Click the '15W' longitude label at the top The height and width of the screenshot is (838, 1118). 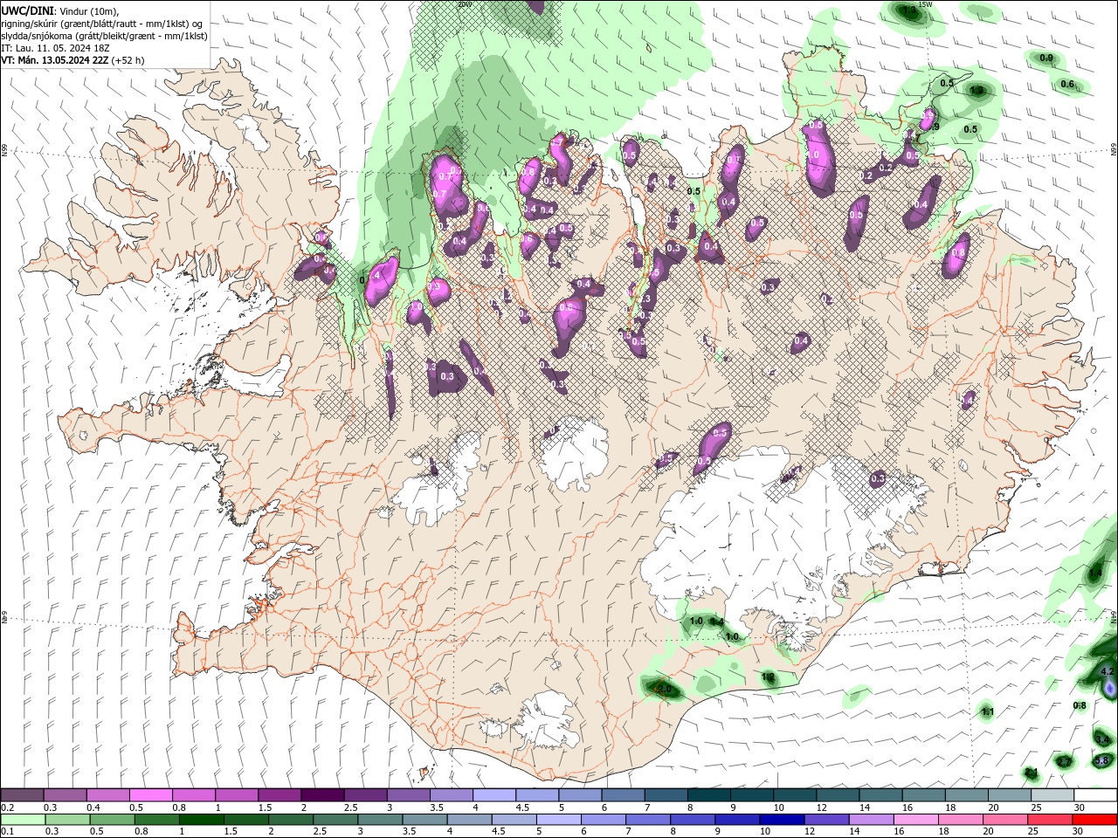click(x=926, y=4)
